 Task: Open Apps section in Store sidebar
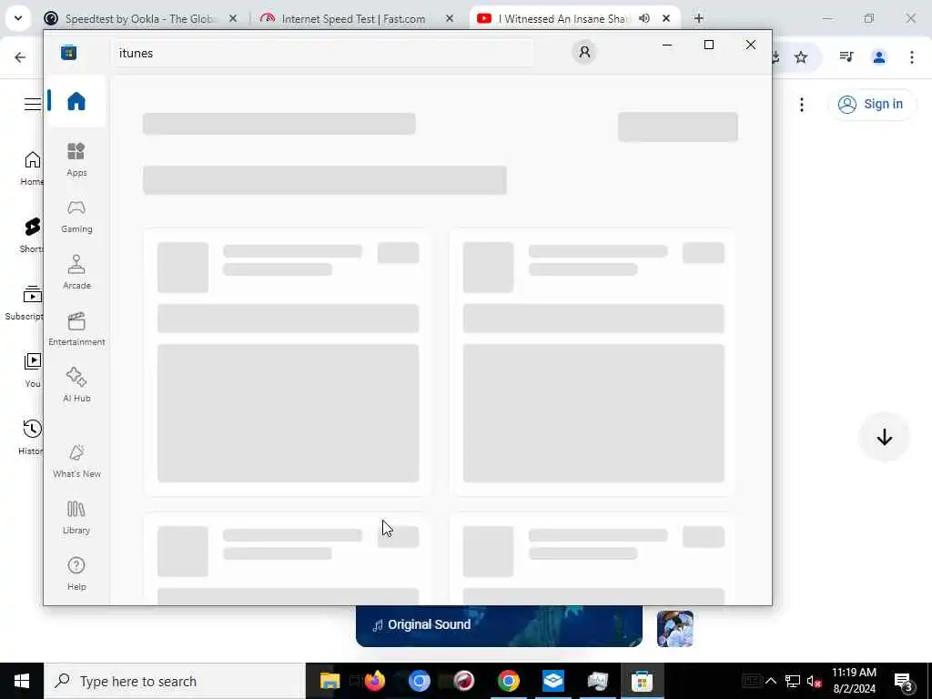pyautogui.click(x=76, y=159)
